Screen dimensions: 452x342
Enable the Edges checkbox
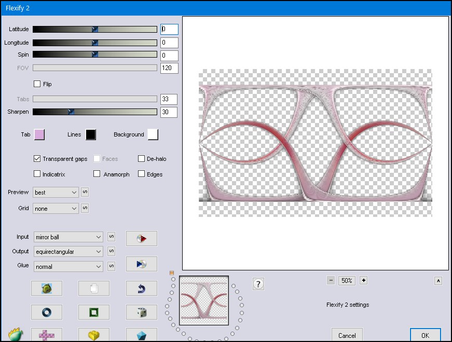coord(141,174)
